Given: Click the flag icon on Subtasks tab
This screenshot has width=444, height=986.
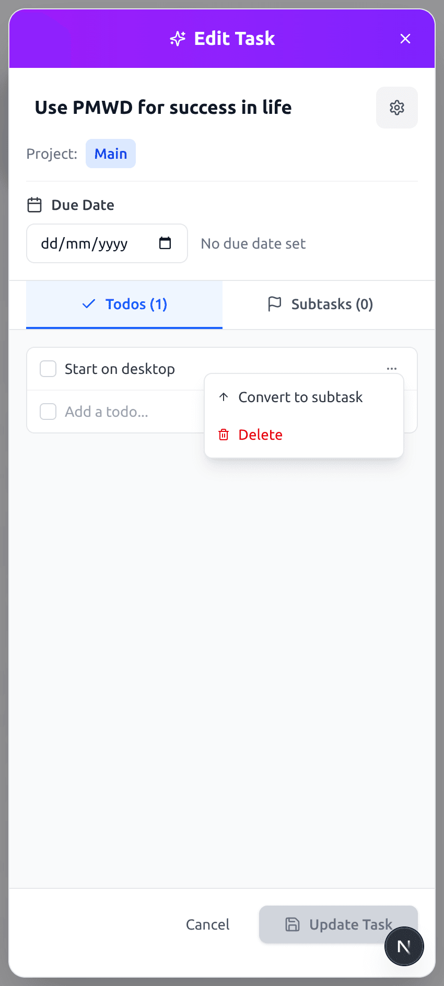Looking at the screenshot, I should [x=274, y=304].
